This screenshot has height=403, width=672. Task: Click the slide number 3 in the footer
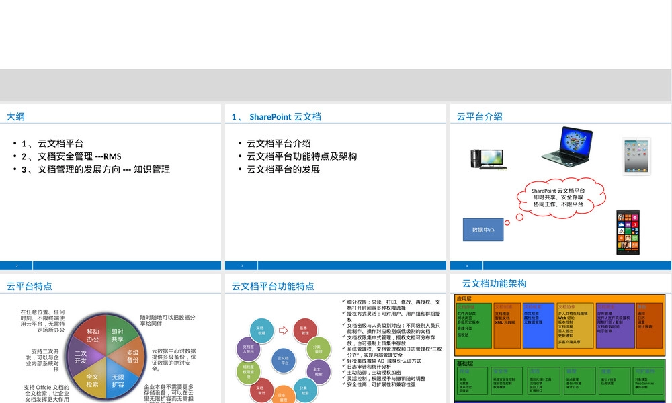point(242,266)
